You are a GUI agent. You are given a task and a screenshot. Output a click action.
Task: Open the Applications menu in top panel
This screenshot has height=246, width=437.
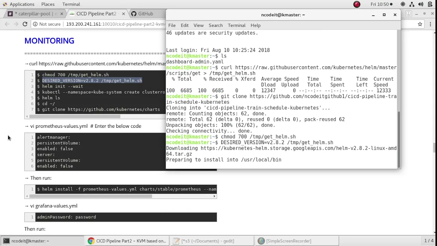point(18,4)
